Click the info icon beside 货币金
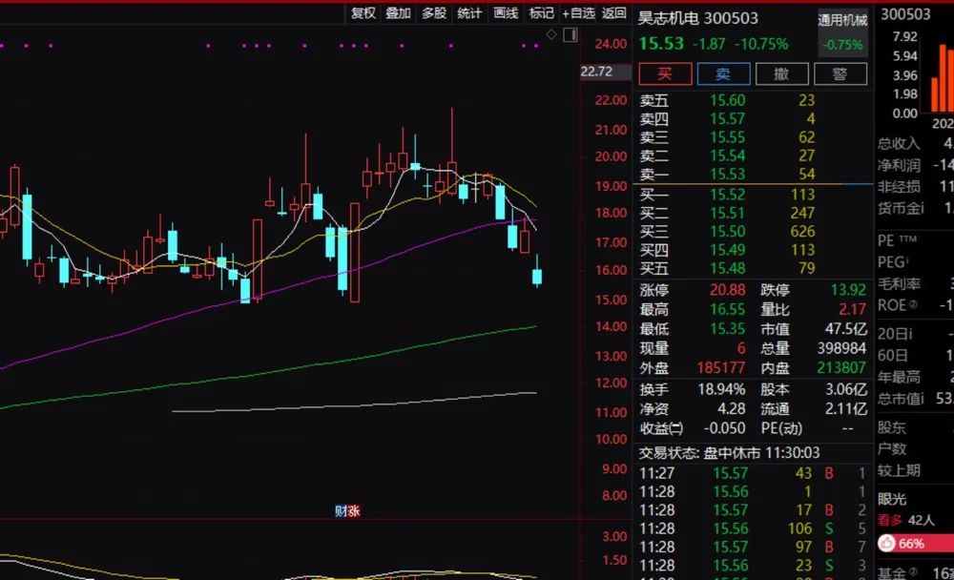The height and width of the screenshot is (580, 954). [x=922, y=208]
